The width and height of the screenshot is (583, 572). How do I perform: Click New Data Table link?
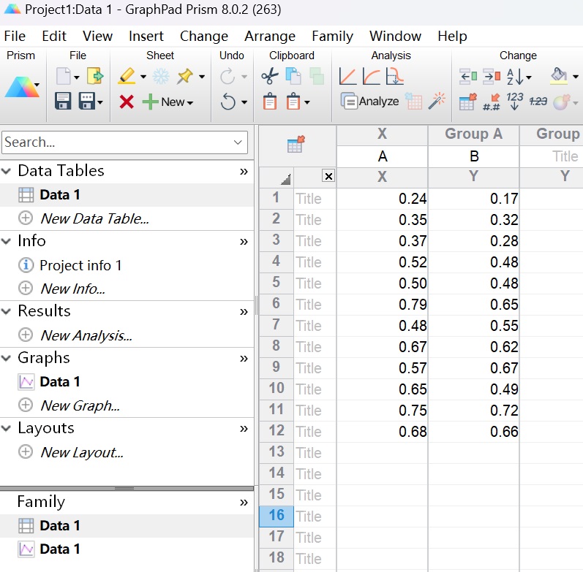click(x=94, y=218)
